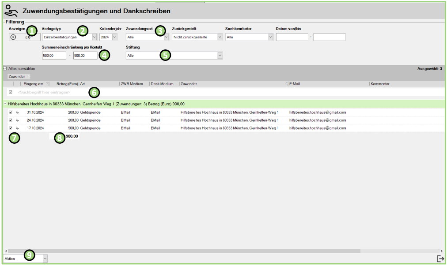Collapse the Hilfsbereites Hochhaus group row

click(5, 104)
